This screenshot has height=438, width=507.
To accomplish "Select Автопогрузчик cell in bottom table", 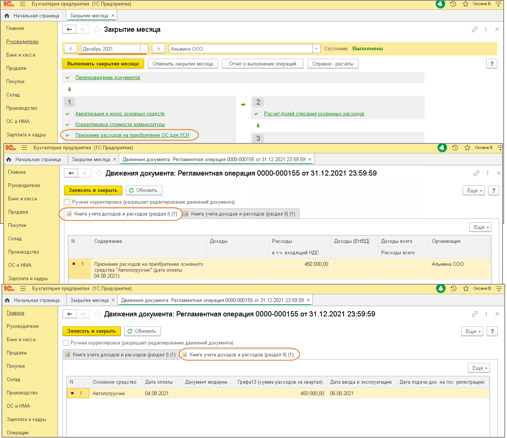I will (x=116, y=394).
